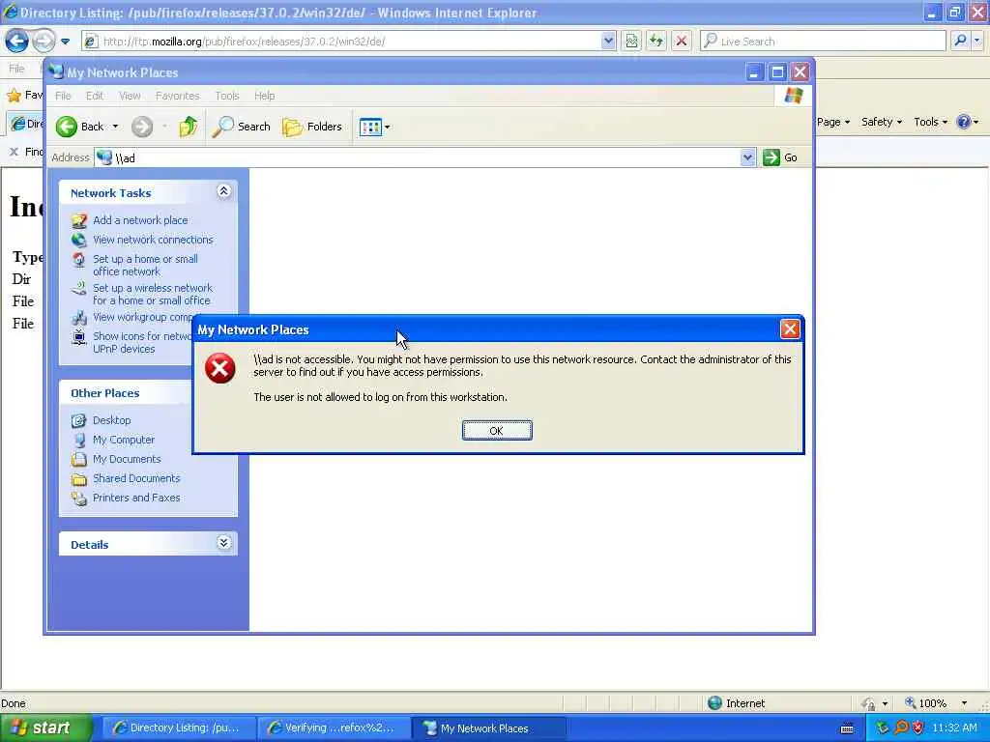Open Printers and Faxes under Other Places
The height and width of the screenshot is (742, 990).
(x=136, y=498)
